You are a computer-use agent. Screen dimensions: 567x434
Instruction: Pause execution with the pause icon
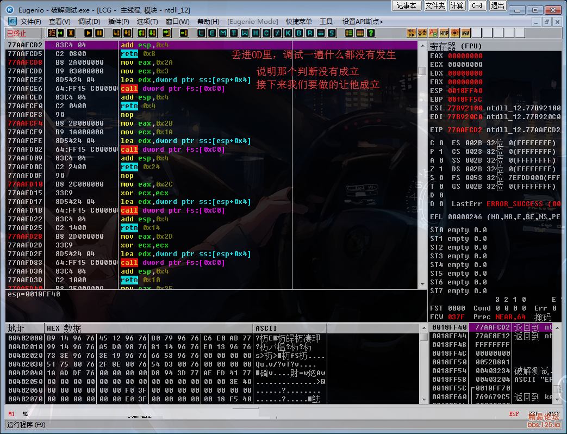pyautogui.click(x=99, y=33)
